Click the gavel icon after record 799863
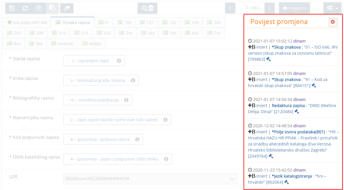 (x=269, y=59)
